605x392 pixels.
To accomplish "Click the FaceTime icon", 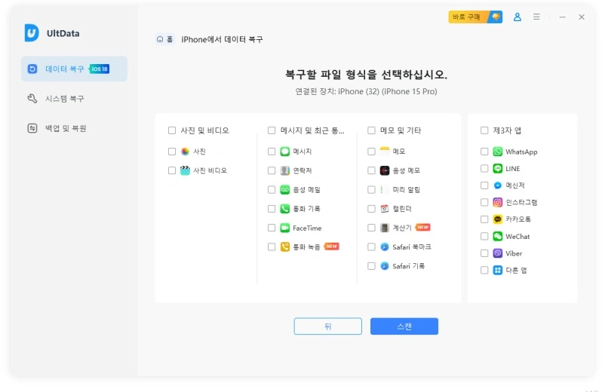I will coord(285,228).
